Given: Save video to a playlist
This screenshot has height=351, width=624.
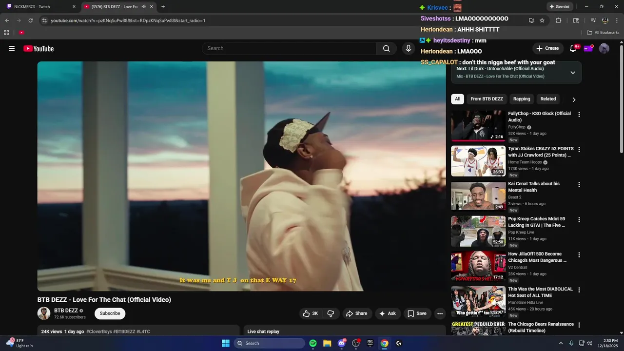Looking at the screenshot, I should pyautogui.click(x=417, y=313).
